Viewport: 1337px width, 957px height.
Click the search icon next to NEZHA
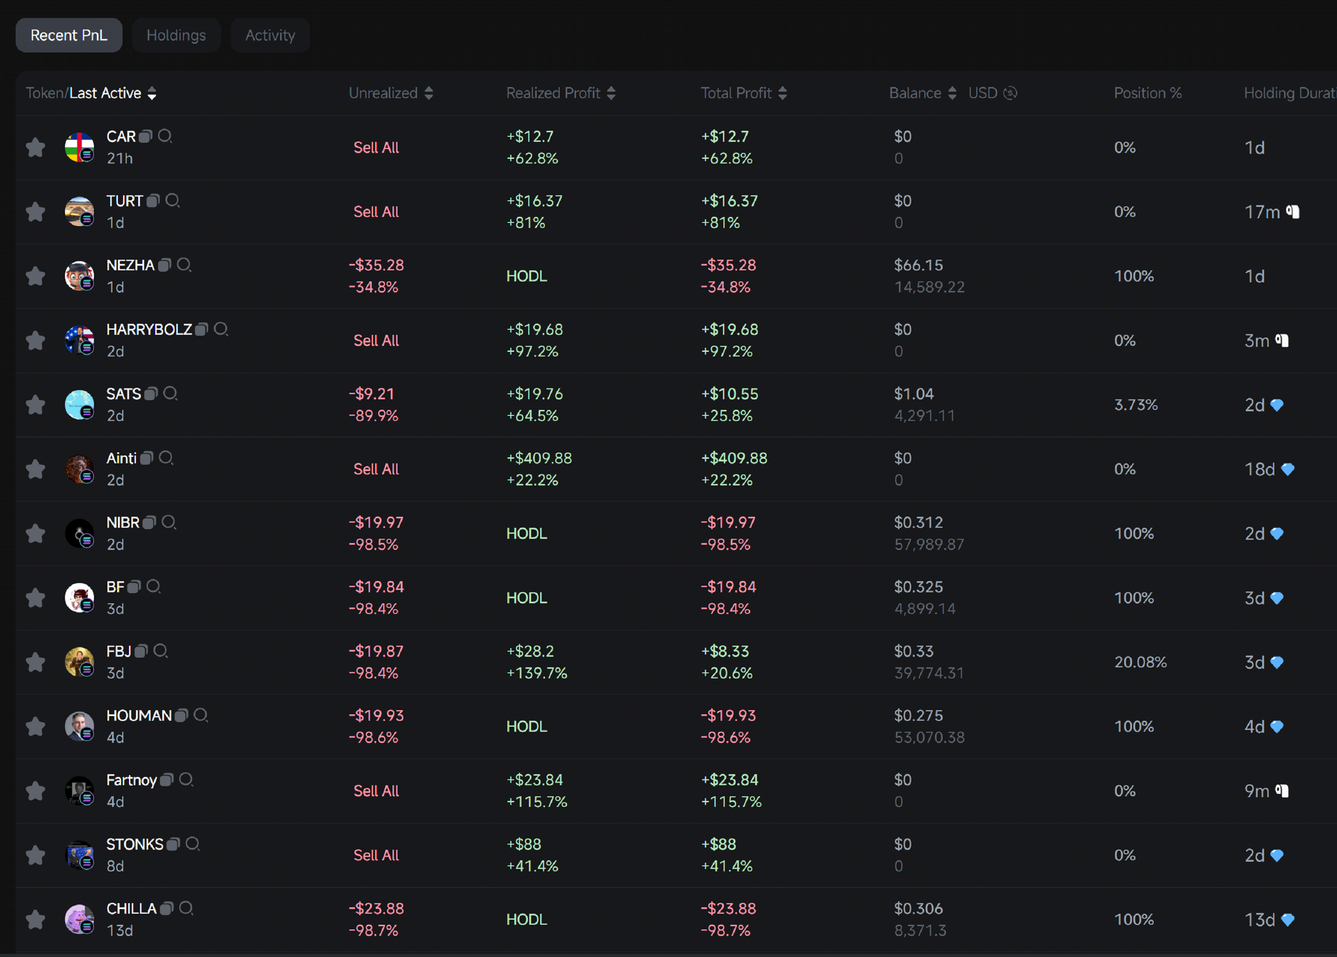pos(184,265)
